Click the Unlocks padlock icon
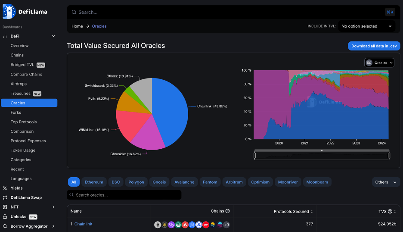Screen dimensions: 403x232 tap(5, 216)
